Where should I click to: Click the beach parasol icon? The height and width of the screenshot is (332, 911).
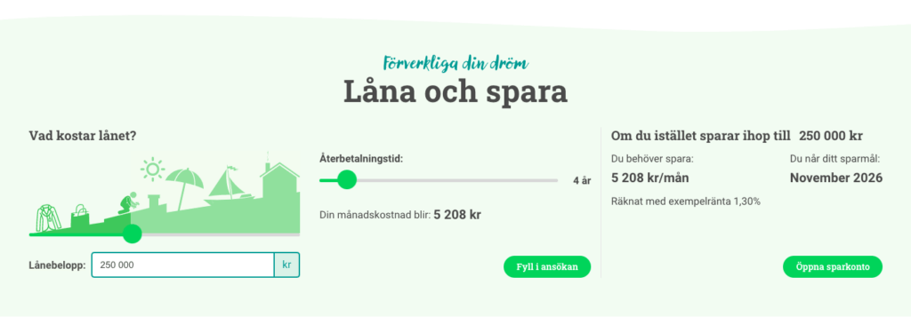coord(185,187)
